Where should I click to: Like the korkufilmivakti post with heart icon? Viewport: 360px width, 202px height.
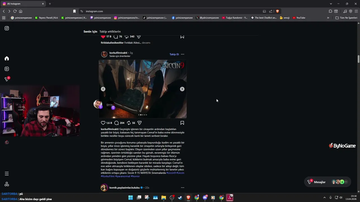tap(103, 123)
